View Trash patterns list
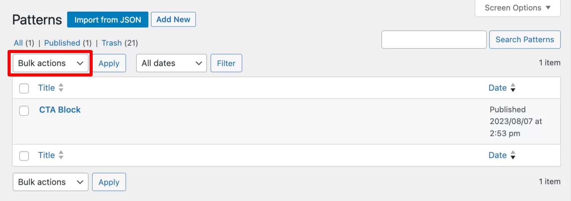Image resolution: width=571 pixels, height=201 pixels. [x=112, y=43]
